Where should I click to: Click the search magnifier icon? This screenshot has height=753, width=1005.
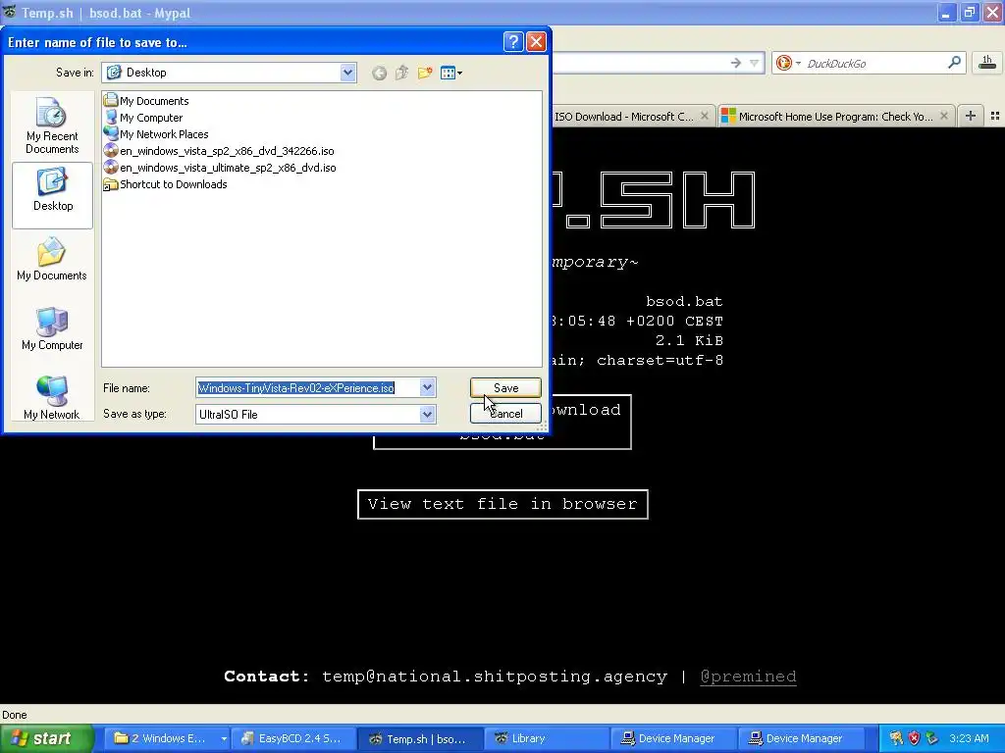coord(954,62)
